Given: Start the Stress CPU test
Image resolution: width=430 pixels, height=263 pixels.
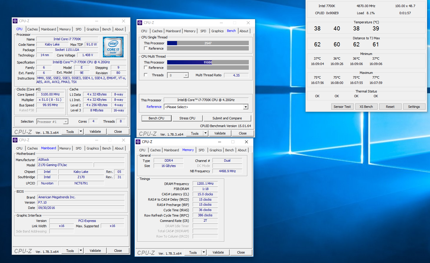Looking at the screenshot, I should click(187, 118).
